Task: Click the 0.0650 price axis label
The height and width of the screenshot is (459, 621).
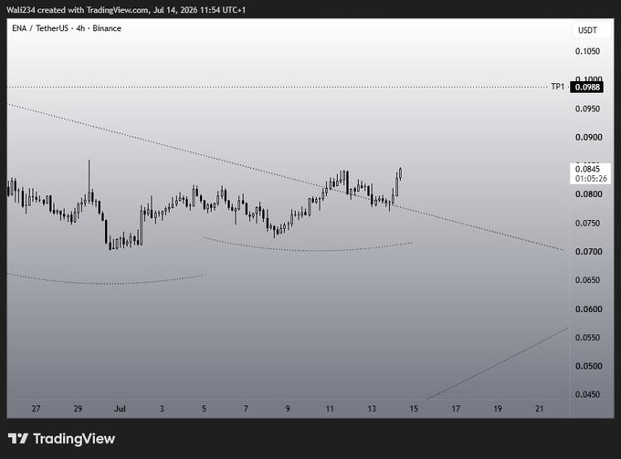Action: coord(588,280)
